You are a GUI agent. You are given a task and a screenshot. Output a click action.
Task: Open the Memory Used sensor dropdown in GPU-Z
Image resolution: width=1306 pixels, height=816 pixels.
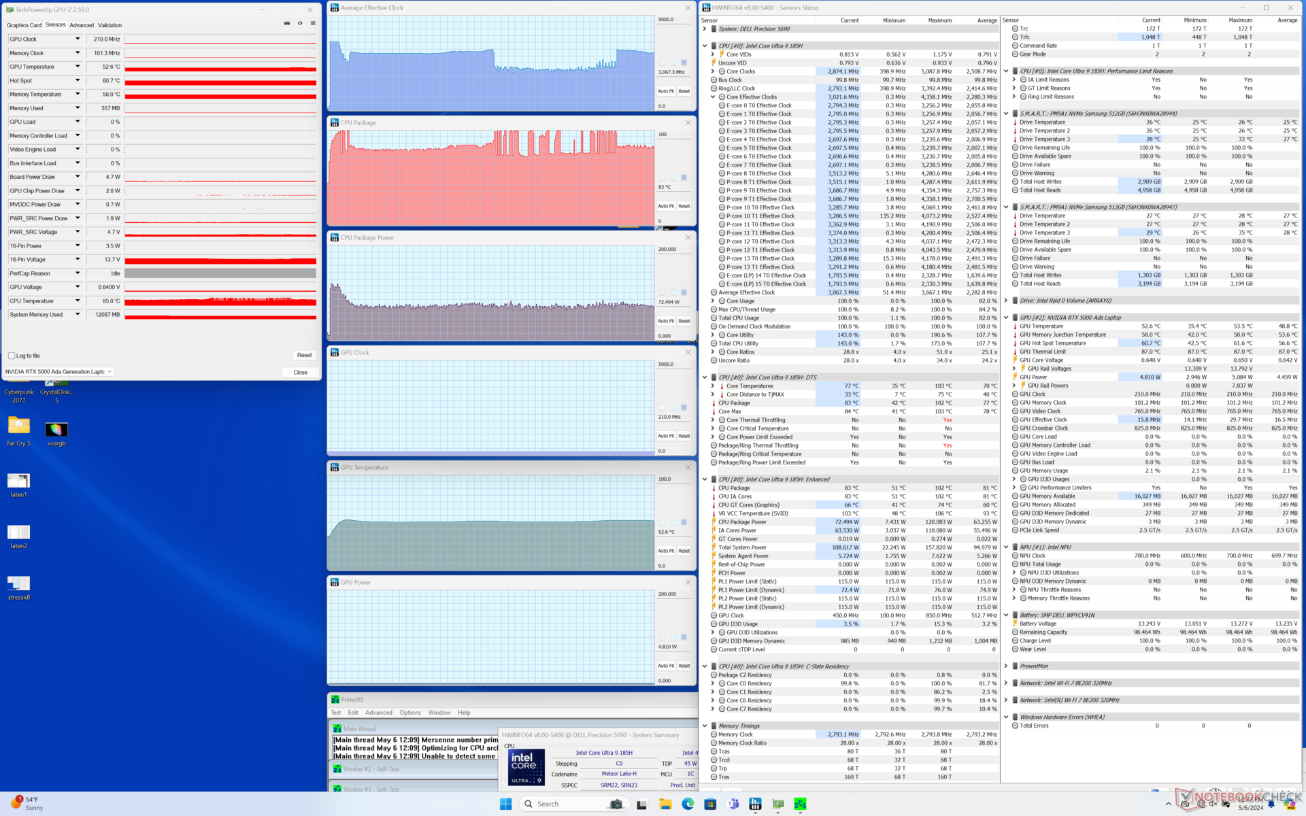click(x=78, y=107)
